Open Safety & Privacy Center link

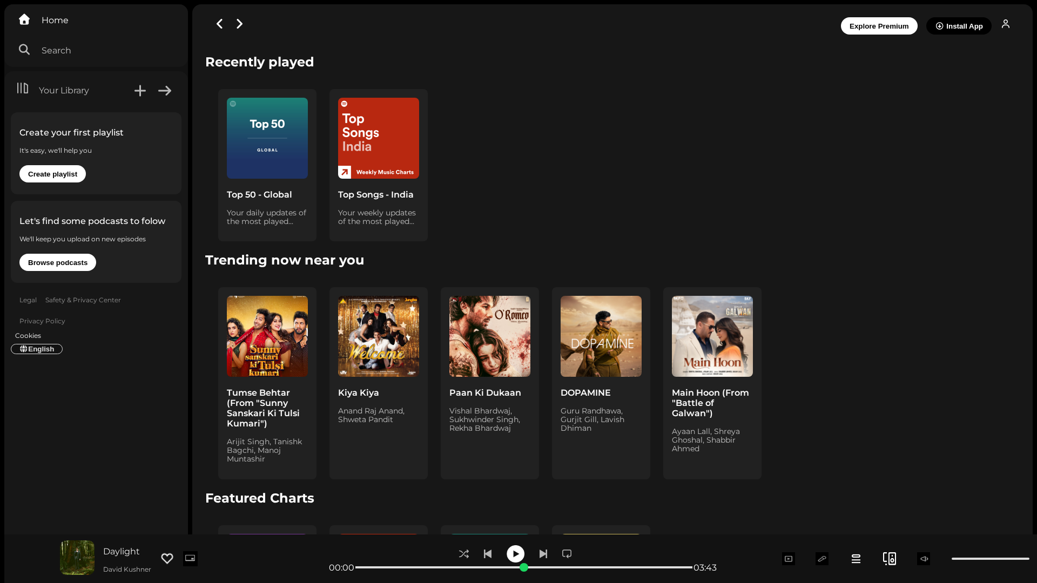point(83,300)
